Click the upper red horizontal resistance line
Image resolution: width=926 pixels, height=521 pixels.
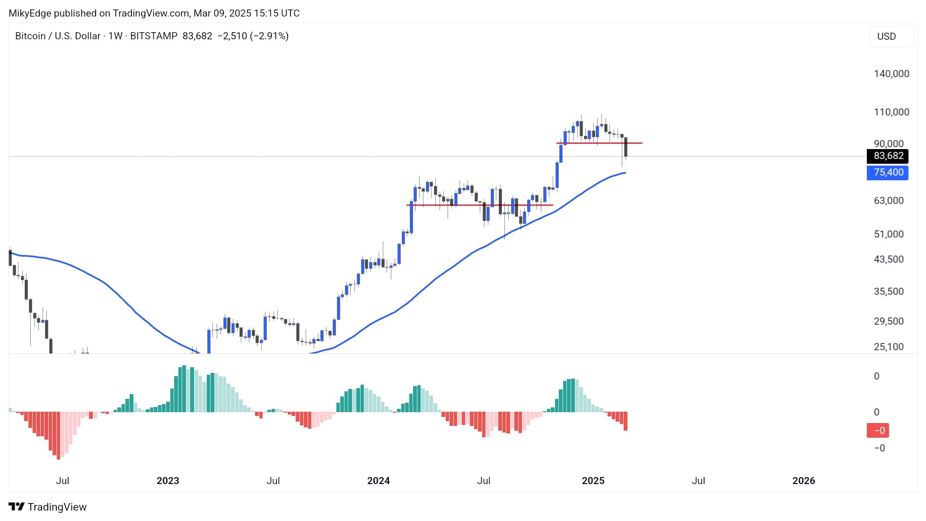pos(599,143)
